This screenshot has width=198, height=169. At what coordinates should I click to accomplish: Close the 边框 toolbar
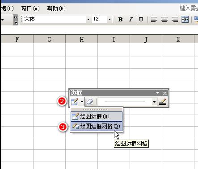coord(165,93)
